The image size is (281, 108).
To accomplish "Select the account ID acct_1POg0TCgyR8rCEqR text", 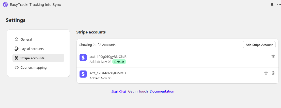I will 108,57.
